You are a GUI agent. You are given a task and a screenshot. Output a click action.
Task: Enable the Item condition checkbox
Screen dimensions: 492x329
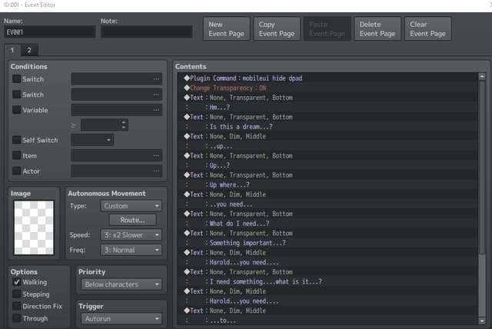tap(16, 155)
